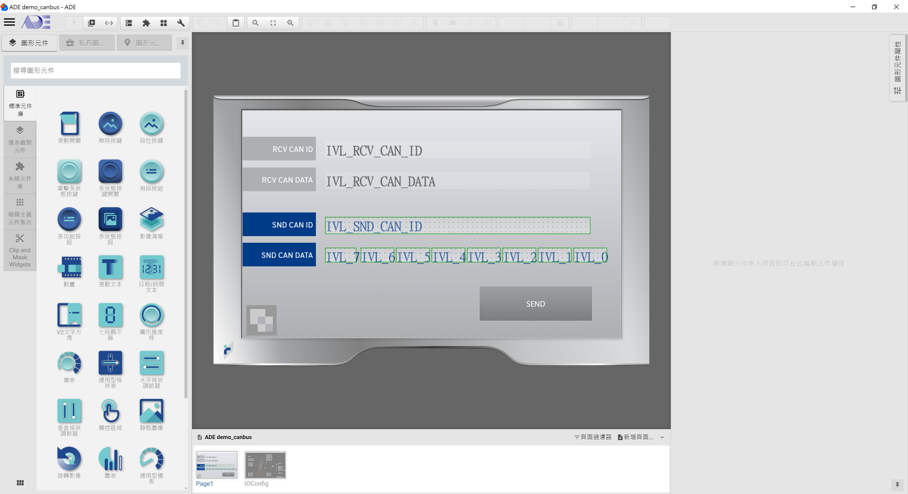Screen dimensions: 908x494
Task: Open the Clip and Mask Widgets category
Action: tap(20, 250)
